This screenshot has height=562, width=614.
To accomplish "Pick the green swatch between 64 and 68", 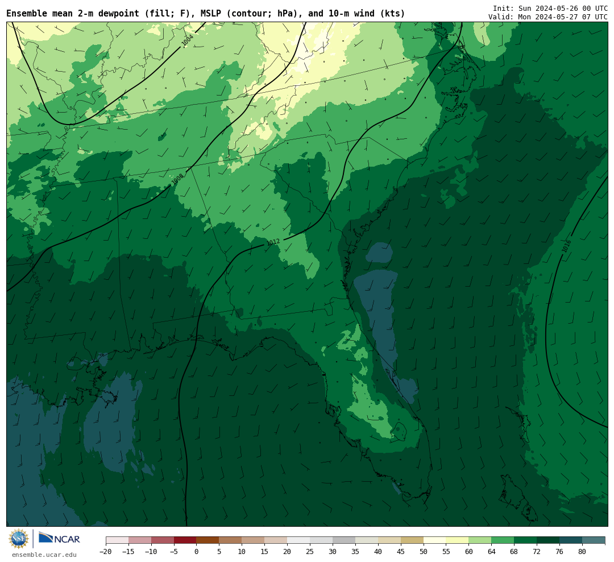I will [x=503, y=540].
